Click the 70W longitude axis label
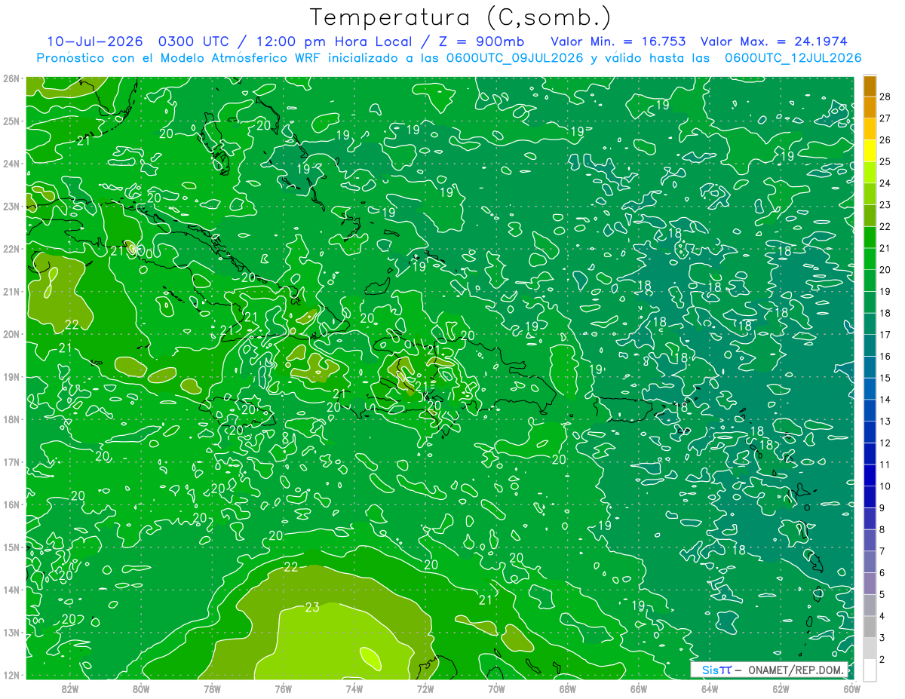Screen dimensions: 905x699 [x=496, y=688]
